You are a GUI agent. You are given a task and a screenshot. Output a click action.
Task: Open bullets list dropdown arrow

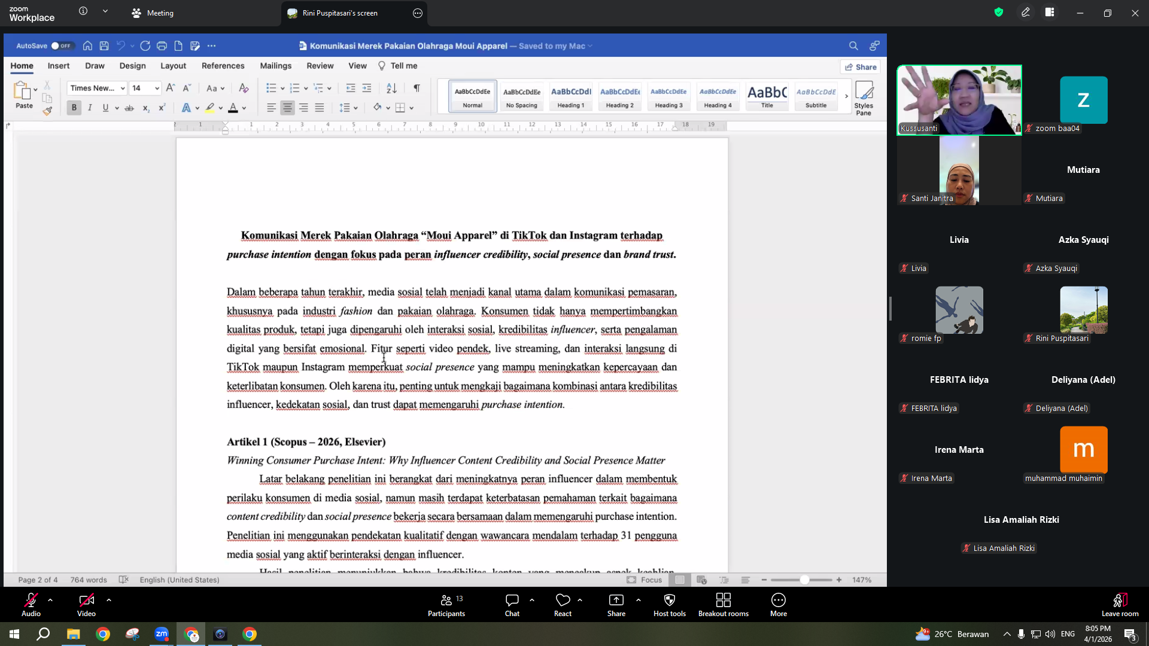(x=282, y=89)
